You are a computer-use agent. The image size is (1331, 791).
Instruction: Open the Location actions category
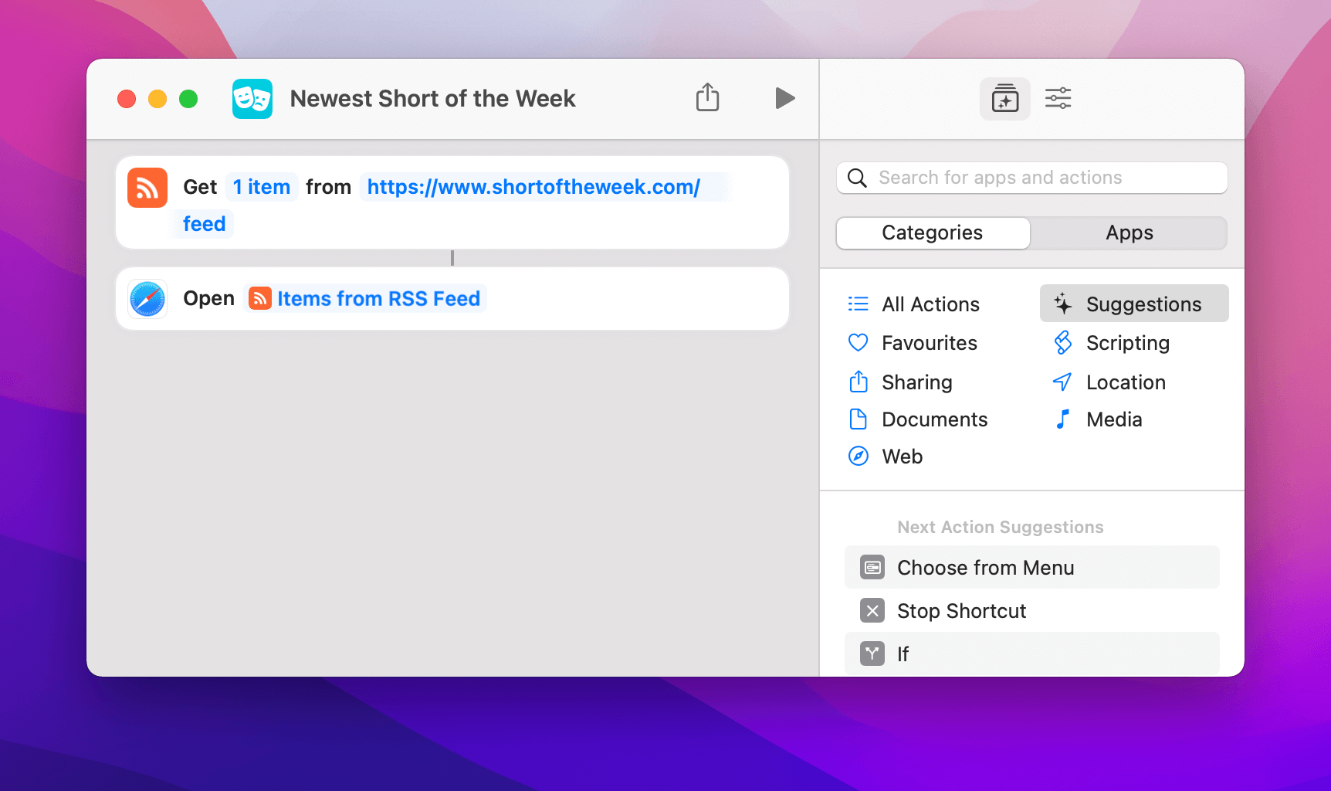point(1126,382)
